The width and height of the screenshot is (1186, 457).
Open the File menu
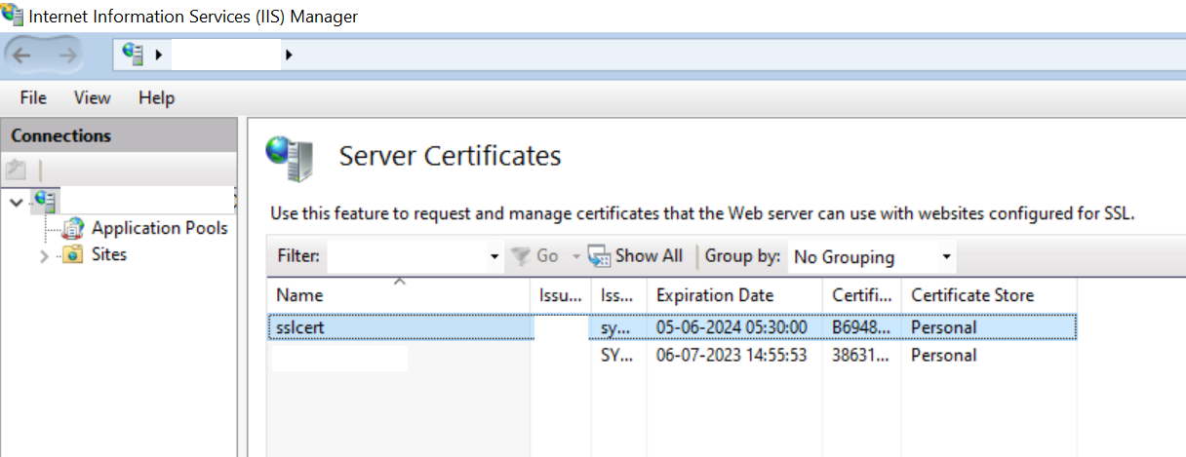[x=33, y=97]
